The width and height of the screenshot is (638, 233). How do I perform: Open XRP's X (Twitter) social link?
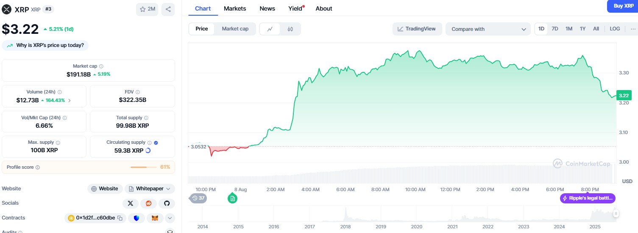click(130, 203)
